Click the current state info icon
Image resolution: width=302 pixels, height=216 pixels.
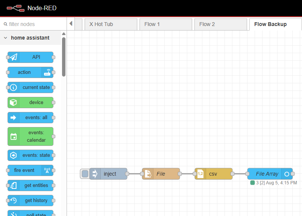[x=13, y=87]
